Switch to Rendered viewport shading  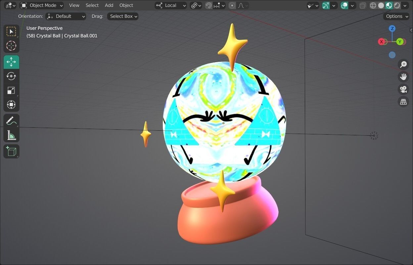[x=397, y=5]
